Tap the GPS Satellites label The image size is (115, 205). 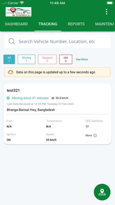94,121
